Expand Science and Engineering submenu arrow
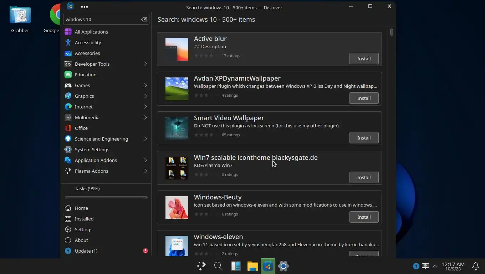The image size is (485, 274). [x=145, y=139]
